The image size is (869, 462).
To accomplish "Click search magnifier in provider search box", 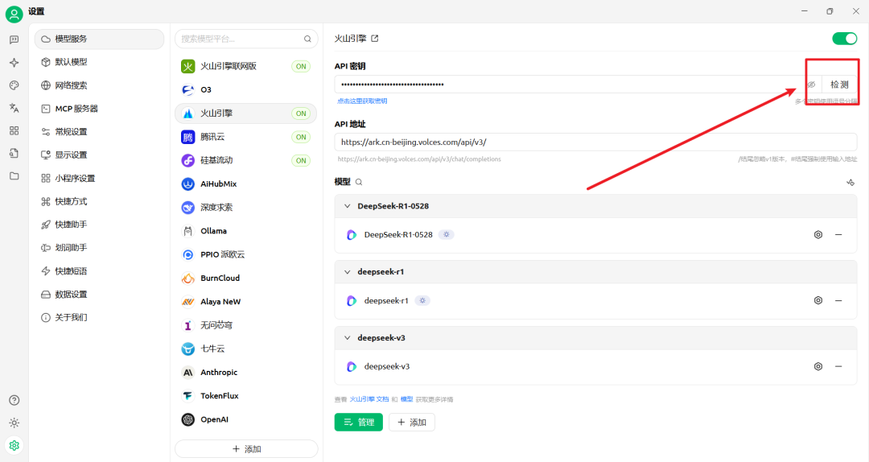I will (x=307, y=39).
